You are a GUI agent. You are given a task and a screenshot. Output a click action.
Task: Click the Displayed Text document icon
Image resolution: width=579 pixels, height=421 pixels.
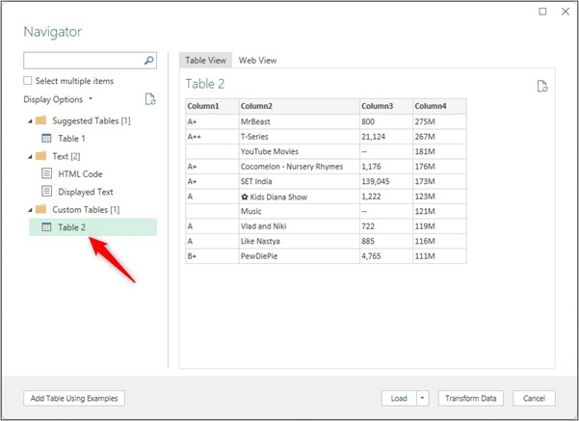point(46,192)
